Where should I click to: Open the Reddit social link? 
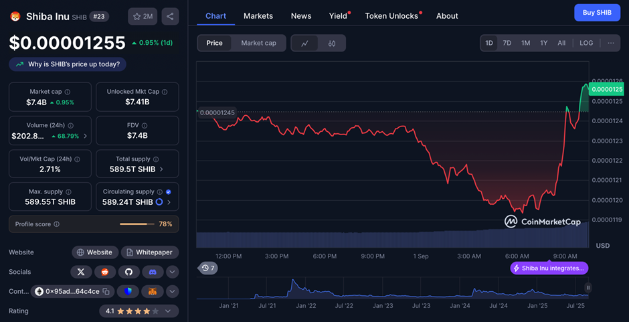104,272
